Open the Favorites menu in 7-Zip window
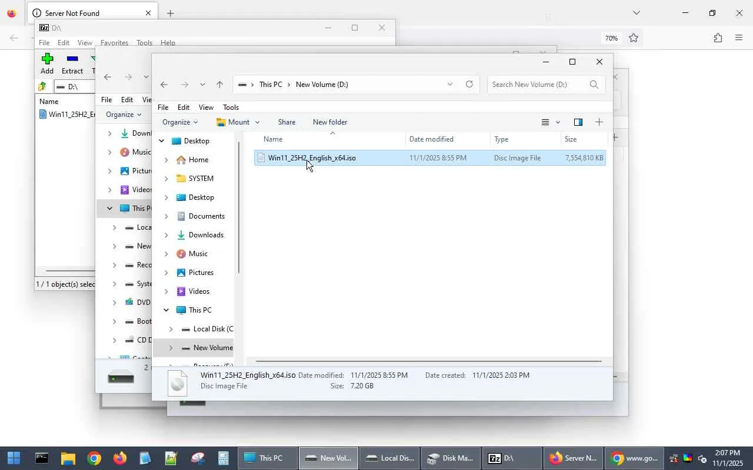Image resolution: width=753 pixels, height=470 pixels. [x=114, y=43]
